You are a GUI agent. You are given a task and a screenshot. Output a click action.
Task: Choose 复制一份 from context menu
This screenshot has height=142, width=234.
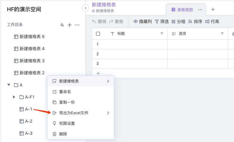(x=81, y=102)
